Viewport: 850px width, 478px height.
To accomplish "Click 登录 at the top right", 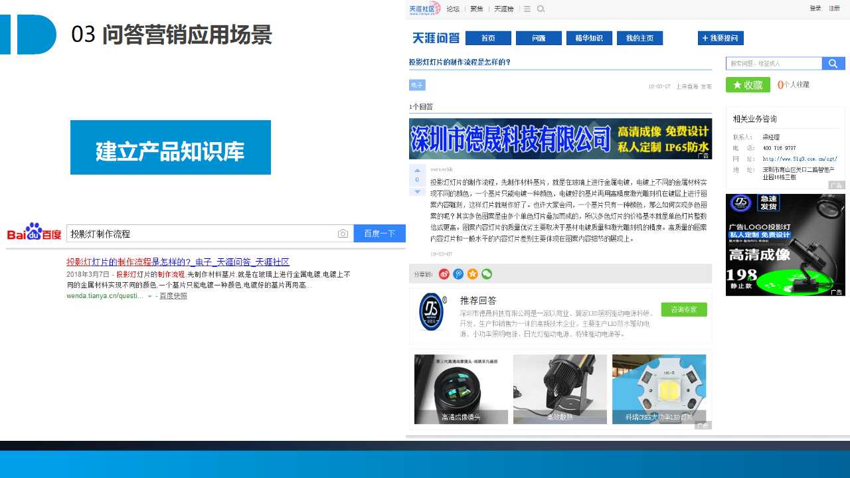I will tap(815, 9).
